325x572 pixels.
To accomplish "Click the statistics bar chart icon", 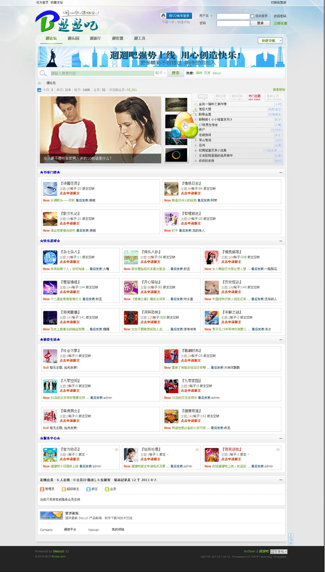I will coord(39,90).
